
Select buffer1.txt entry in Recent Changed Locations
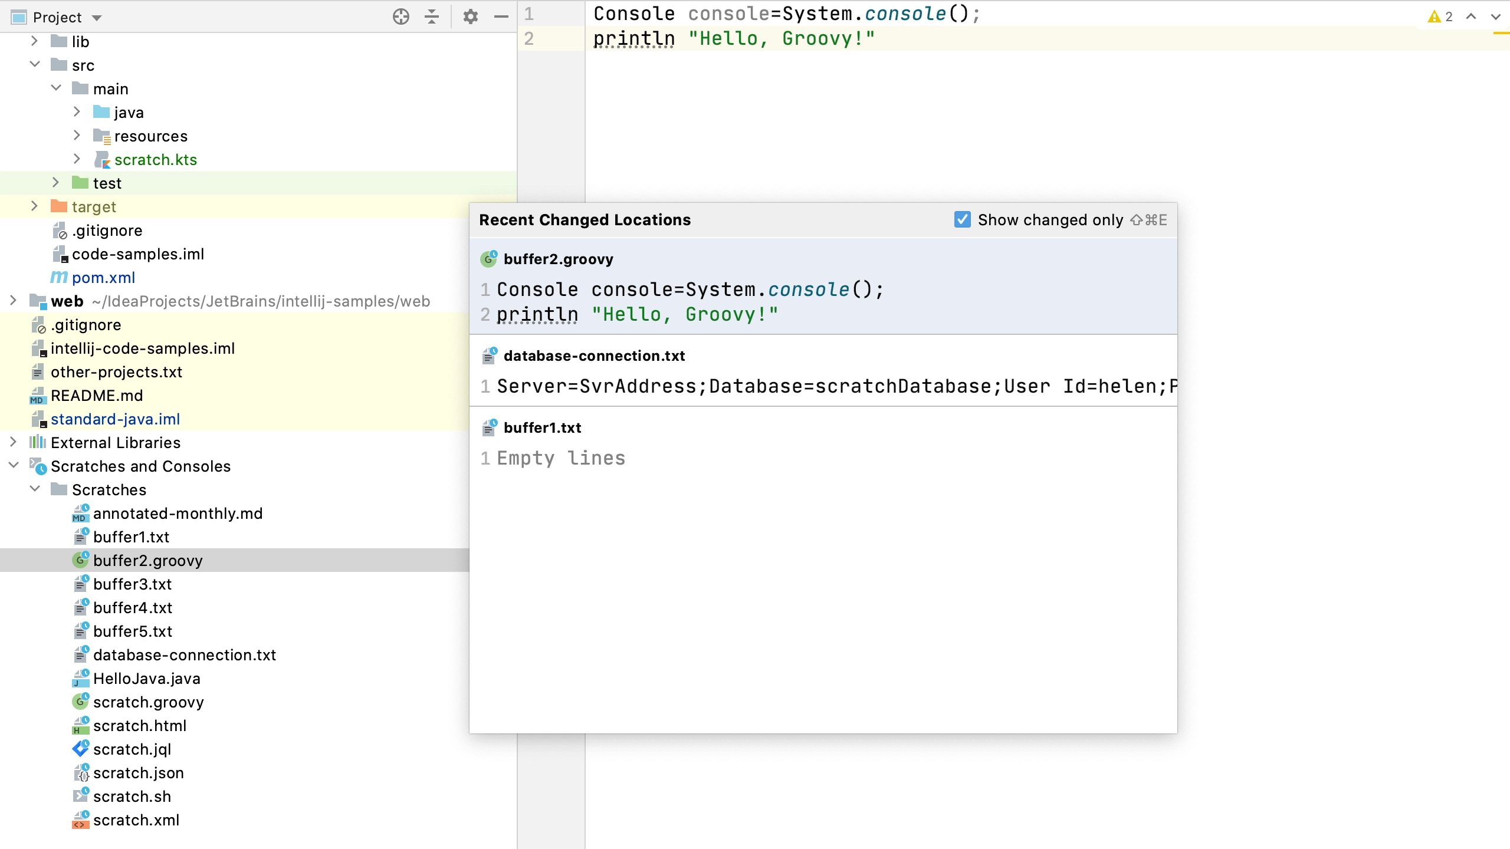pyautogui.click(x=823, y=442)
